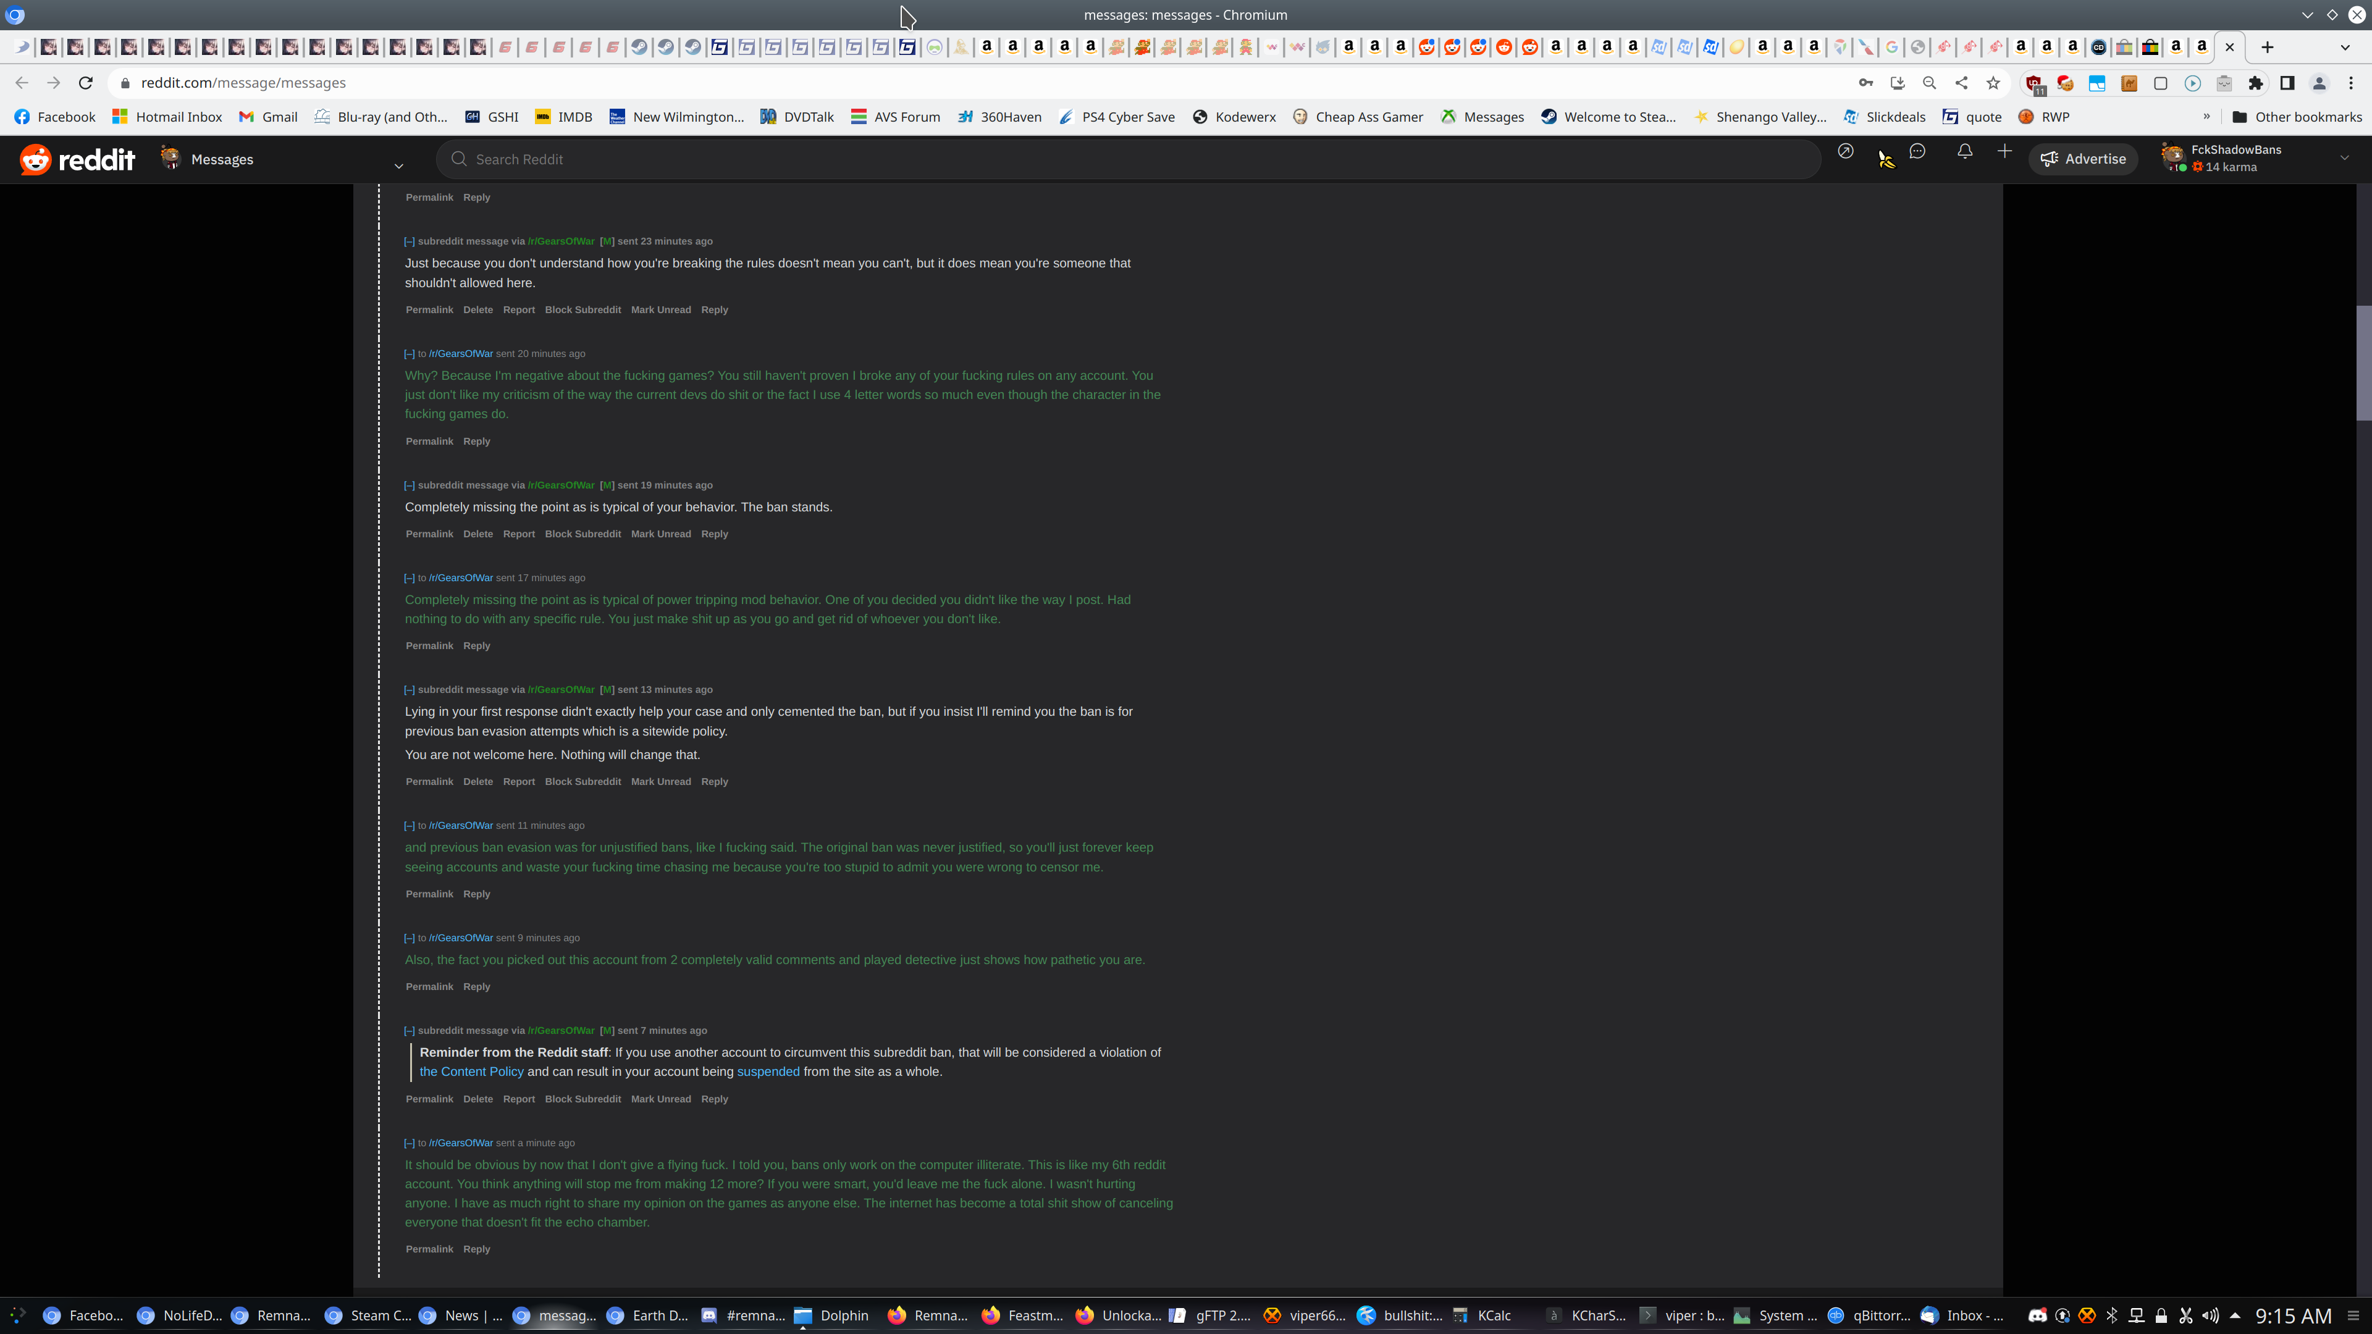Image resolution: width=2372 pixels, height=1334 pixels.
Task: Expand the hidden bookmarks overflow chevron
Action: (2206, 117)
